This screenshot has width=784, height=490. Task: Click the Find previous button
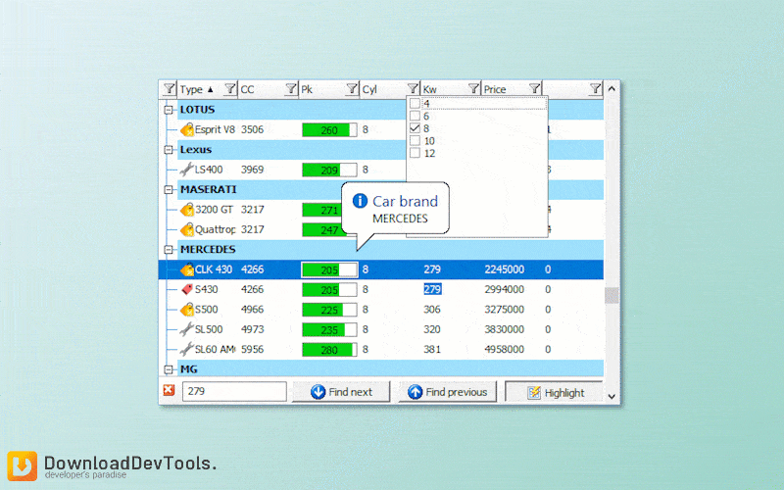tap(448, 392)
